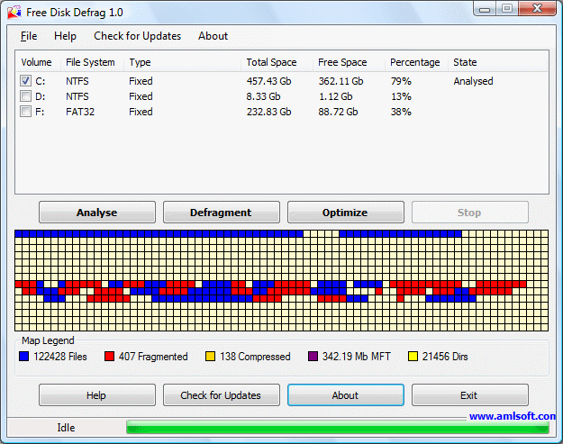The height and width of the screenshot is (444, 563).
Task: Click the 38% percentage cell
Action: 401,112
